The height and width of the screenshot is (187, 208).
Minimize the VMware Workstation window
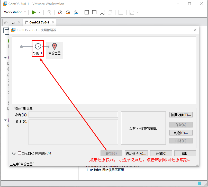[178, 4]
